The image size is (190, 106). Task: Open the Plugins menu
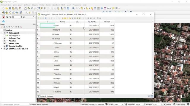click(35, 5)
